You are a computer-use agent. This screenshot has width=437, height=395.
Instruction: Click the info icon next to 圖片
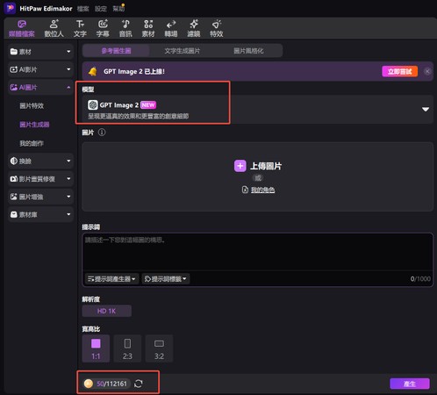coord(102,133)
